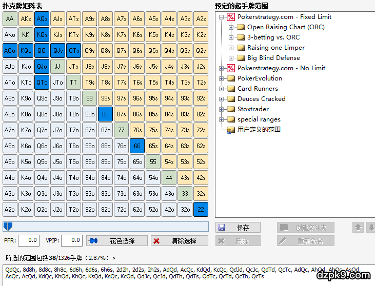Viewport: 375px width, 286px height.
Task: Expand the Open Raising Chart (ORC) folder
Action: (231, 27)
